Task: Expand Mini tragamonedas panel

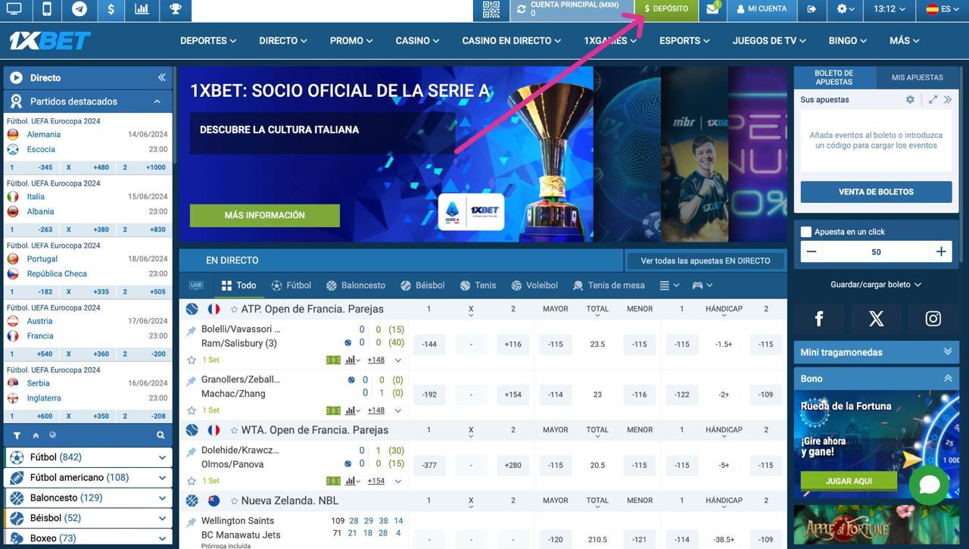Action: click(876, 352)
